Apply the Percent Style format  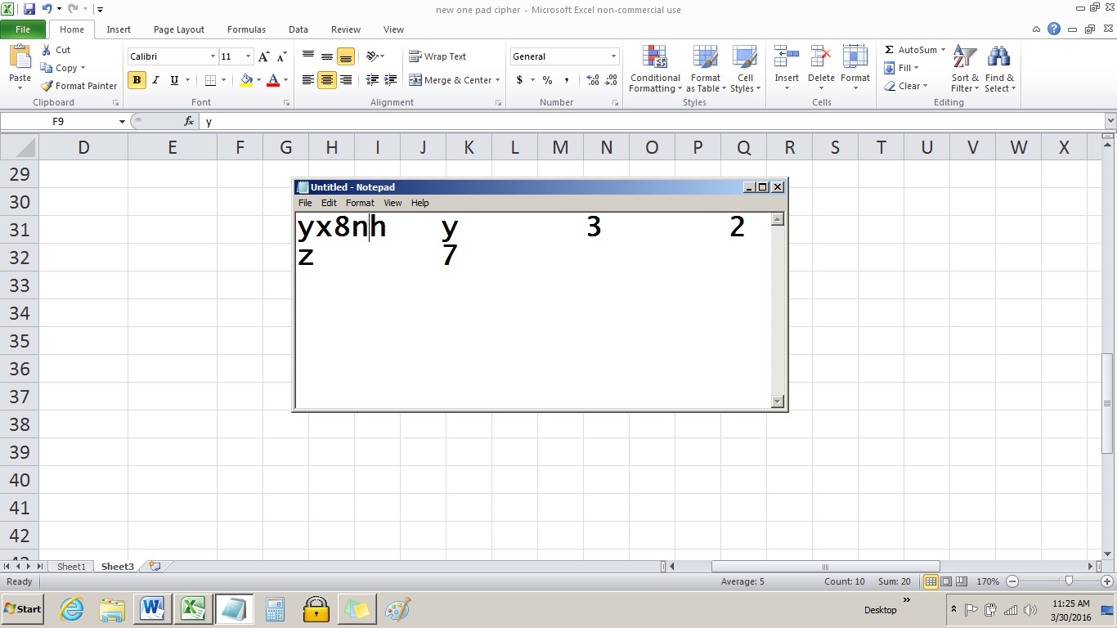pos(547,80)
